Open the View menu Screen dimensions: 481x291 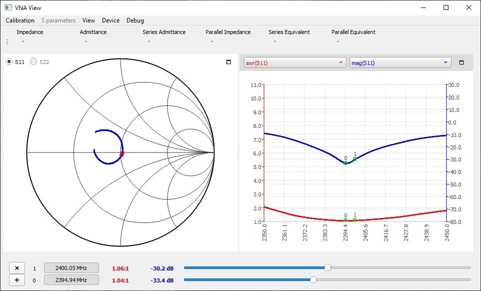point(88,20)
